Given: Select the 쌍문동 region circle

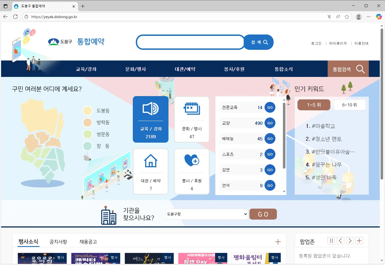Looking at the screenshot, I should point(87,134).
